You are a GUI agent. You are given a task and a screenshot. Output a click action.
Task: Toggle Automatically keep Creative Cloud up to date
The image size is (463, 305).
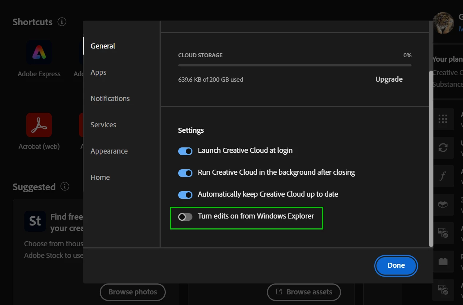click(185, 195)
